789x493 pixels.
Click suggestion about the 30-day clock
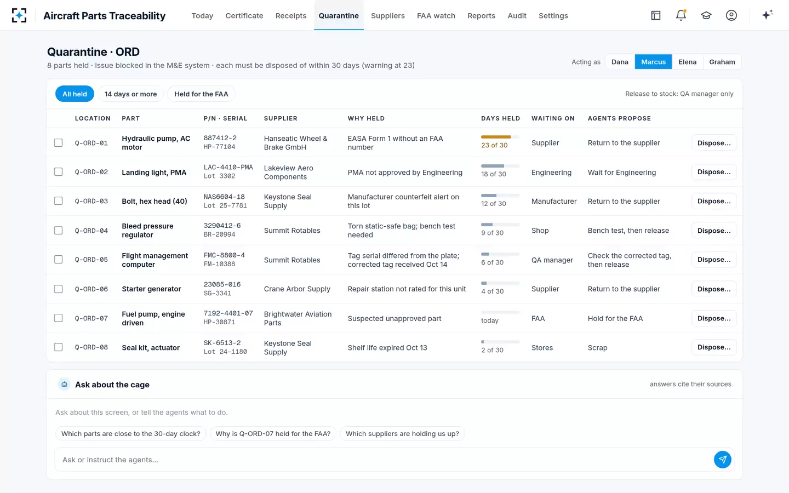click(x=131, y=434)
